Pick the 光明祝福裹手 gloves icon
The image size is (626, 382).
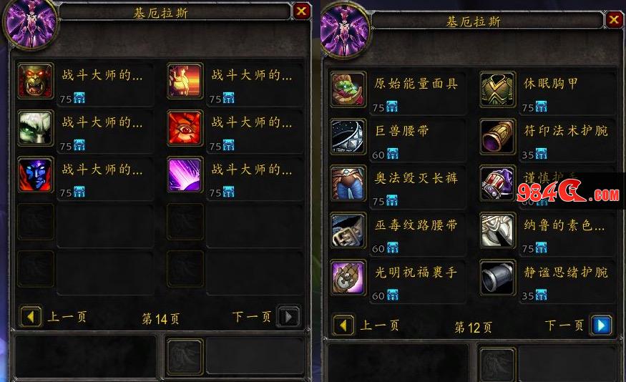coord(348,278)
